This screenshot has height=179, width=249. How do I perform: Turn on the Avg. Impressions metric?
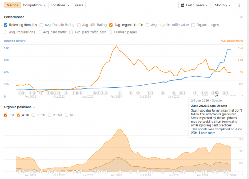(6, 32)
